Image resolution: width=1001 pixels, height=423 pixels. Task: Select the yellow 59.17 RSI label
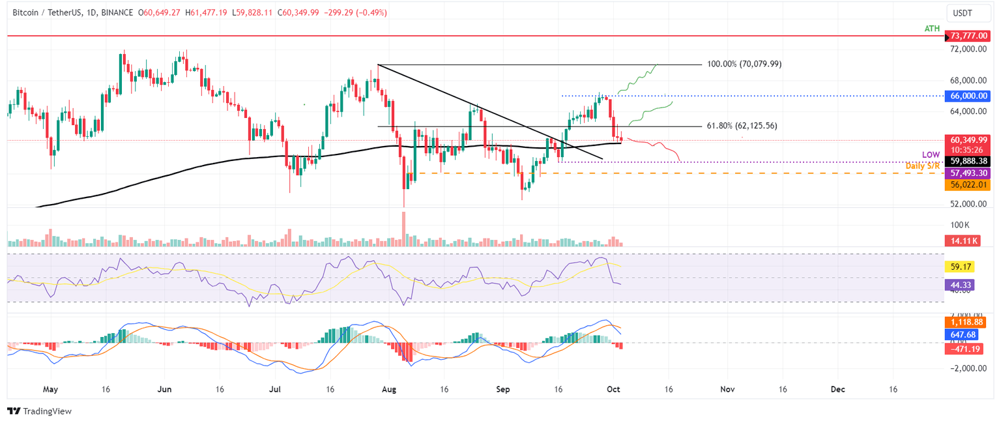[x=960, y=267]
